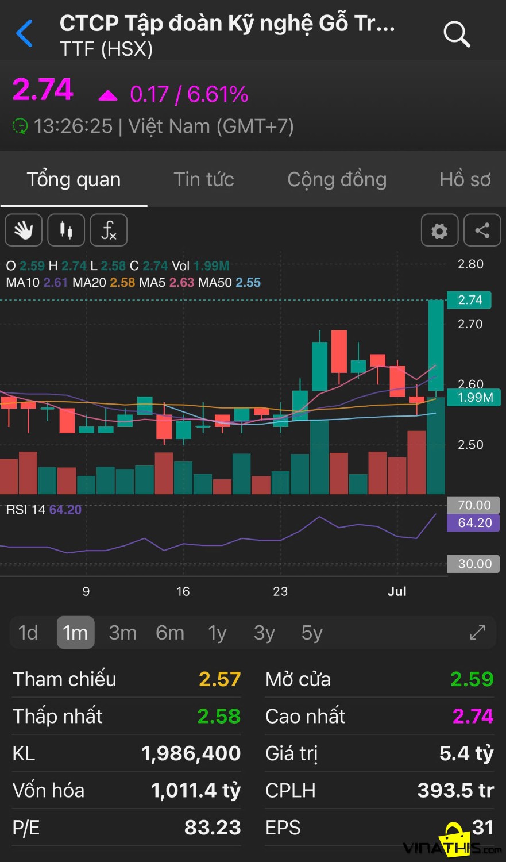This screenshot has width=506, height=862.
Task: Click the Thấp nhất value 2.58
Action: click(x=219, y=716)
